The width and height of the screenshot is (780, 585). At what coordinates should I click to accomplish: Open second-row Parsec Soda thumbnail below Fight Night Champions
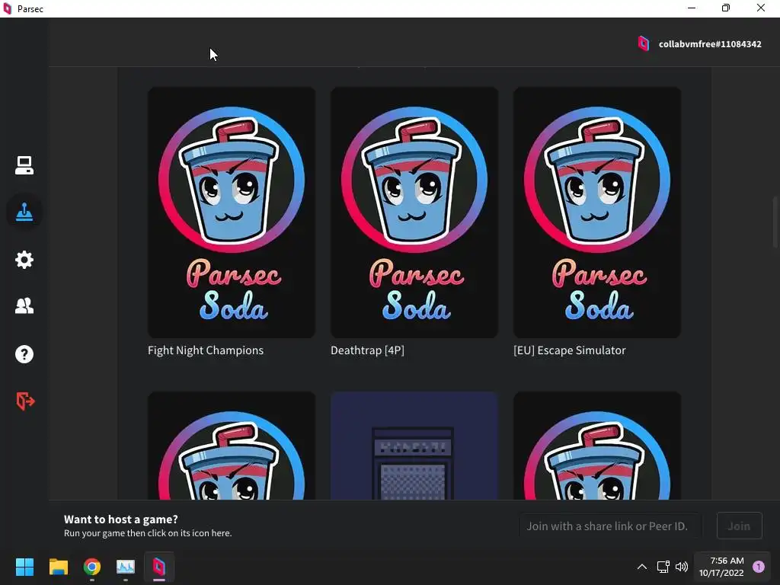232,446
